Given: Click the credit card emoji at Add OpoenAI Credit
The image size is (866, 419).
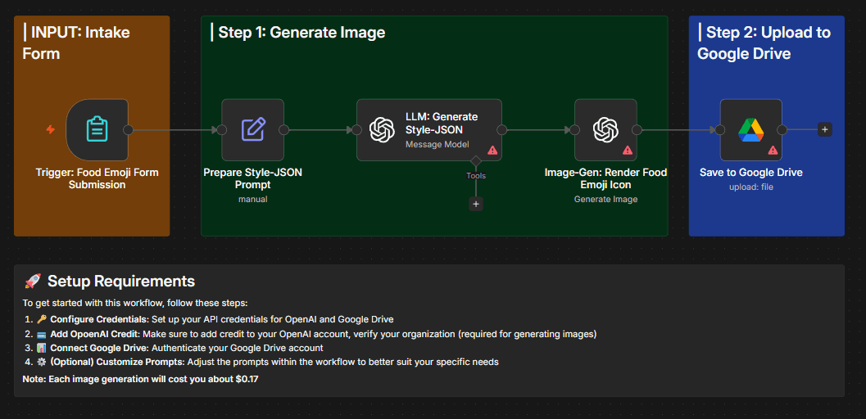Looking at the screenshot, I should point(42,334).
